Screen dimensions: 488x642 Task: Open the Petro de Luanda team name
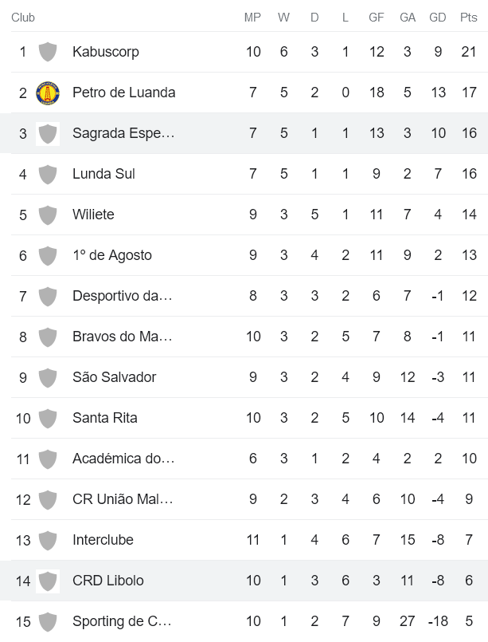[x=123, y=93]
